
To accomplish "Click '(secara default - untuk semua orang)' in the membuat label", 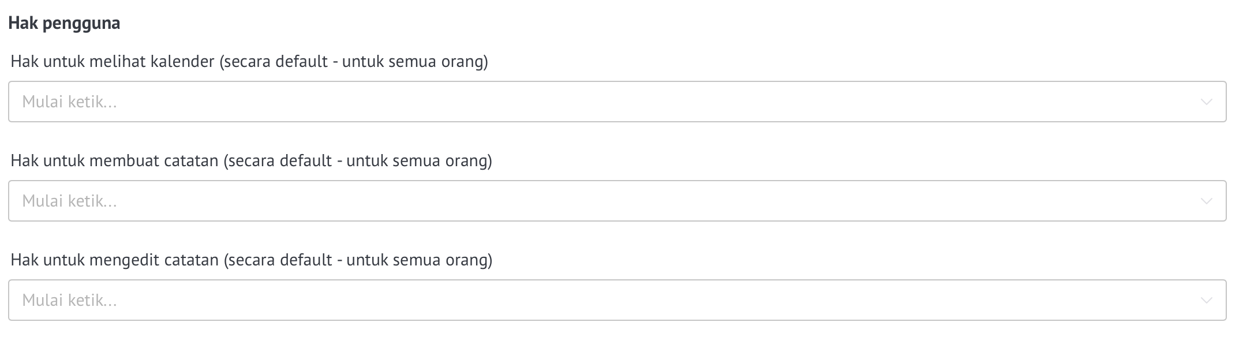I will pyautogui.click(x=358, y=160).
